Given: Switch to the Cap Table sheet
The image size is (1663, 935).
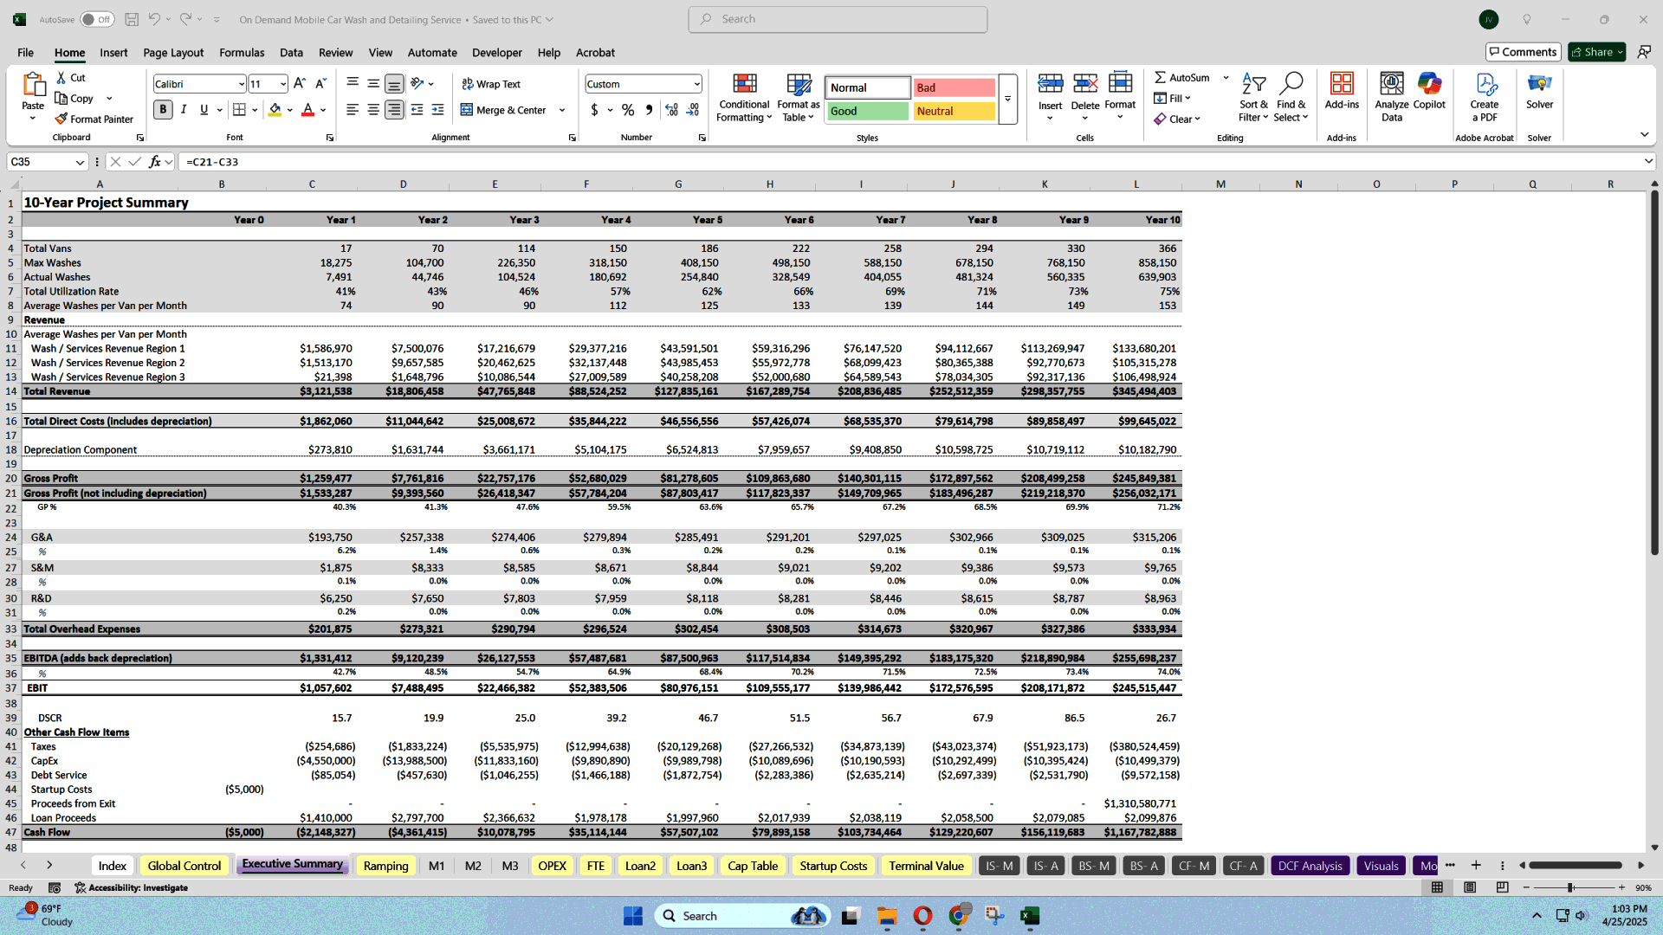Looking at the screenshot, I should 752,866.
